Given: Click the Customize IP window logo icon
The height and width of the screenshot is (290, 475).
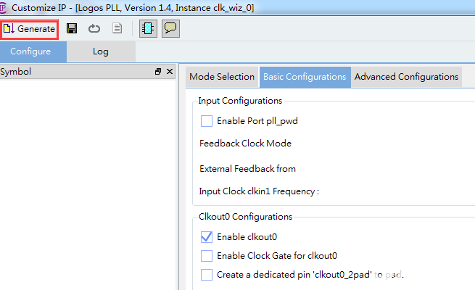Looking at the screenshot, I should 4,6.
